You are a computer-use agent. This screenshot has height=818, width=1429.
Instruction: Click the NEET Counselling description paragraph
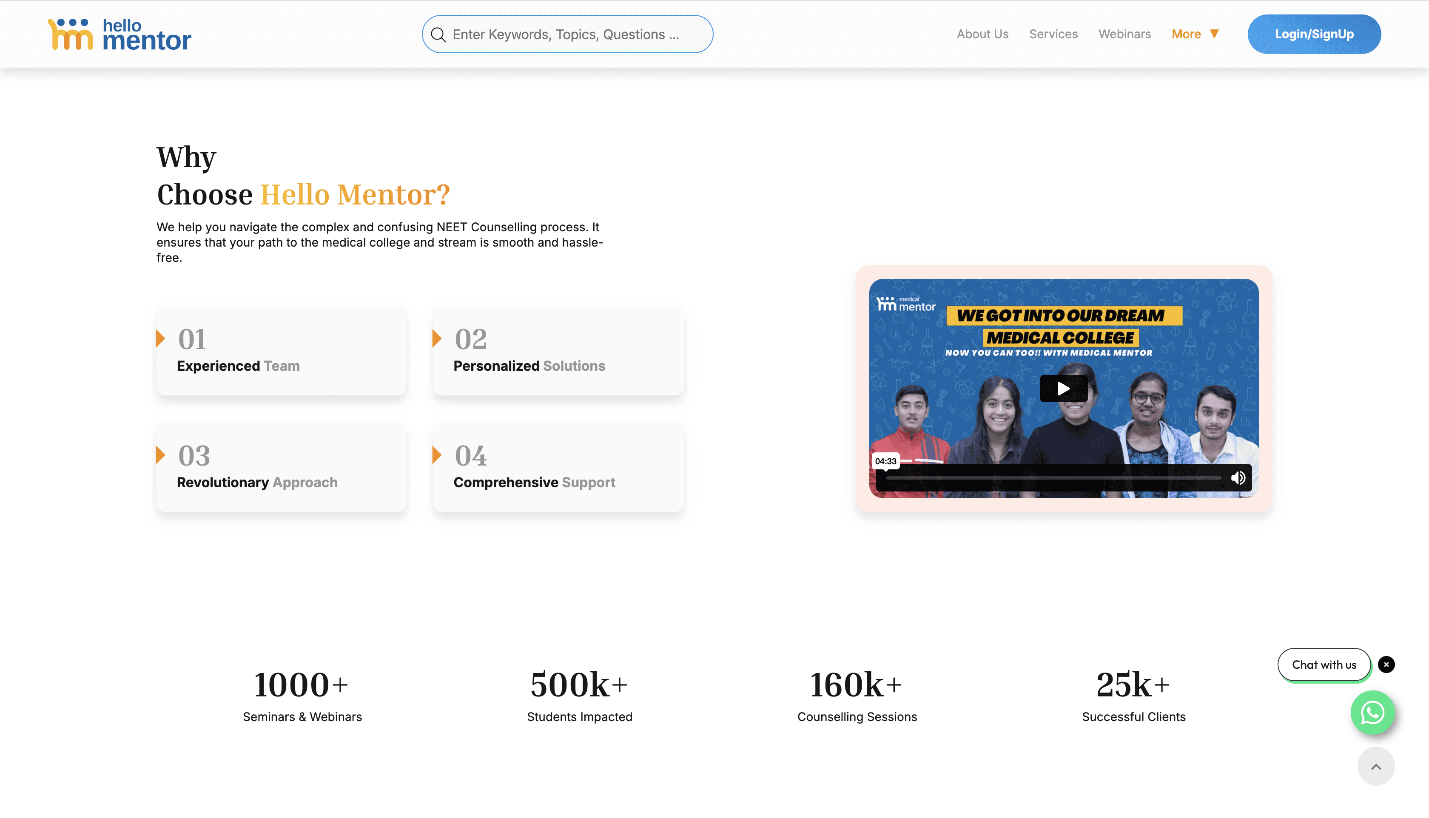pos(380,242)
